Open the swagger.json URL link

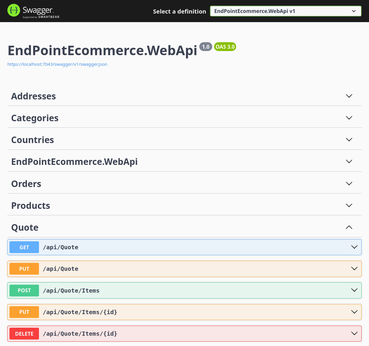coord(57,64)
